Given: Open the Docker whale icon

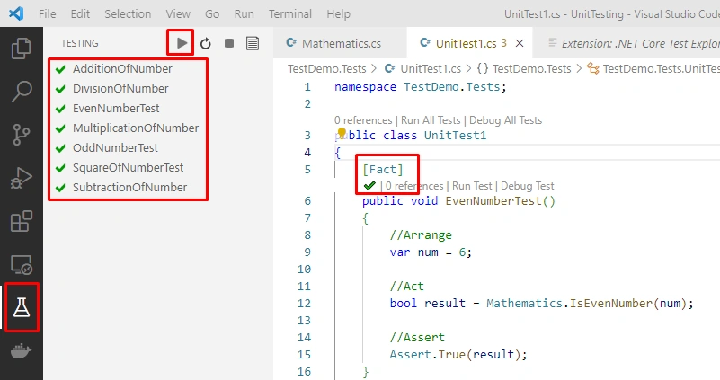Looking at the screenshot, I should [x=21, y=351].
